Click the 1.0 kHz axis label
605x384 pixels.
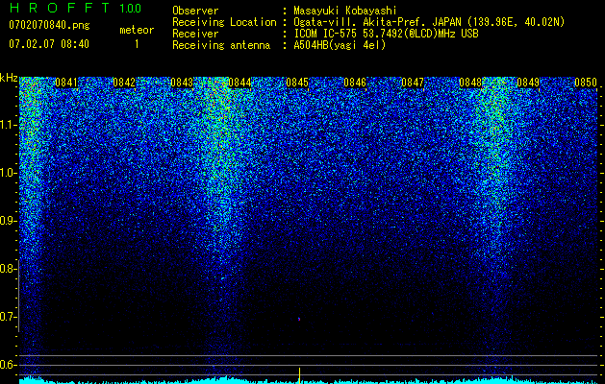point(9,173)
